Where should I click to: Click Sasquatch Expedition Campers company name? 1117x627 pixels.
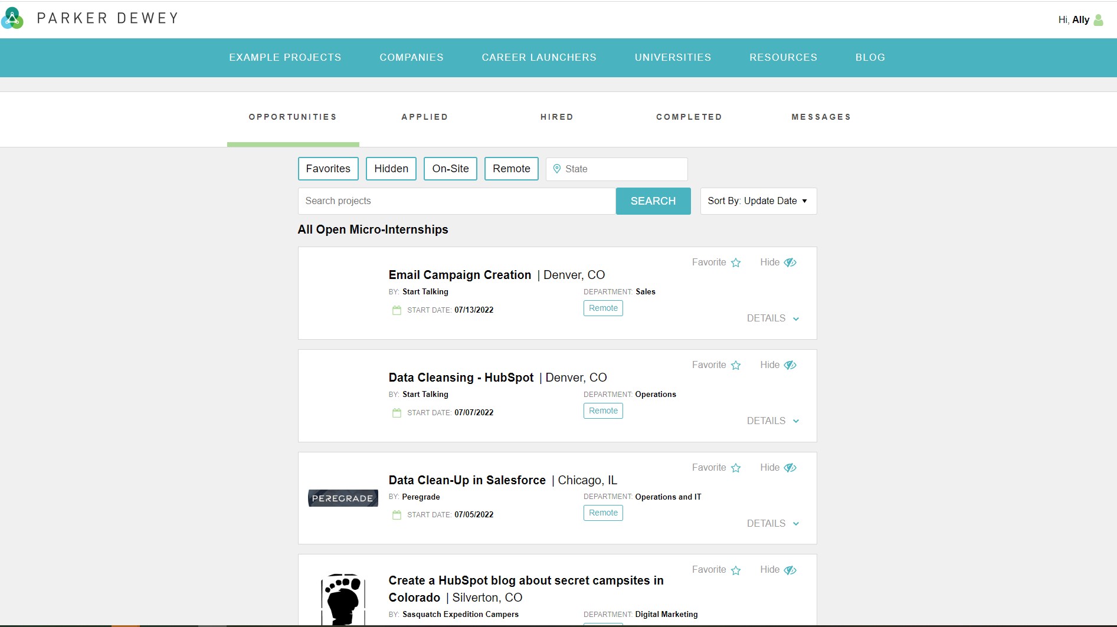tap(460, 614)
